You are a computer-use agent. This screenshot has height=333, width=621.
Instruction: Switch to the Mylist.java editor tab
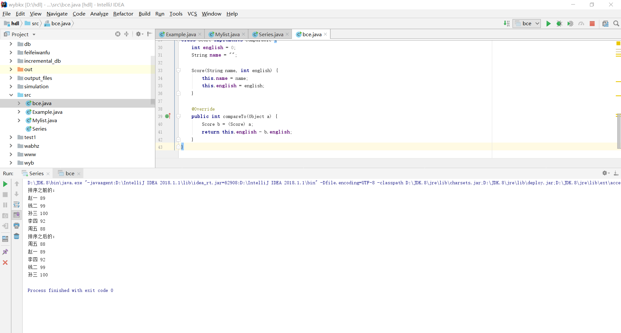227,34
